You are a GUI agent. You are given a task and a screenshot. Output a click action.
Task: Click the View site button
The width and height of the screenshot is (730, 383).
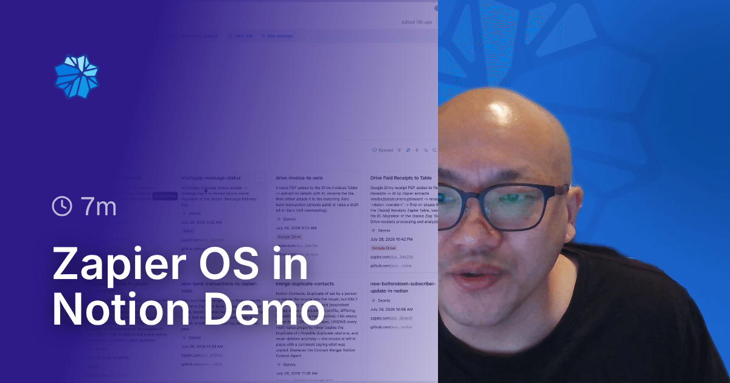241,36
